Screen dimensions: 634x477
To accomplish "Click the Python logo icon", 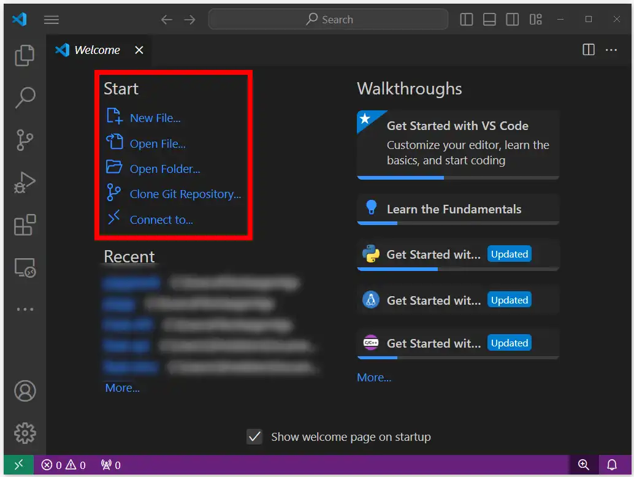I will pyautogui.click(x=371, y=254).
